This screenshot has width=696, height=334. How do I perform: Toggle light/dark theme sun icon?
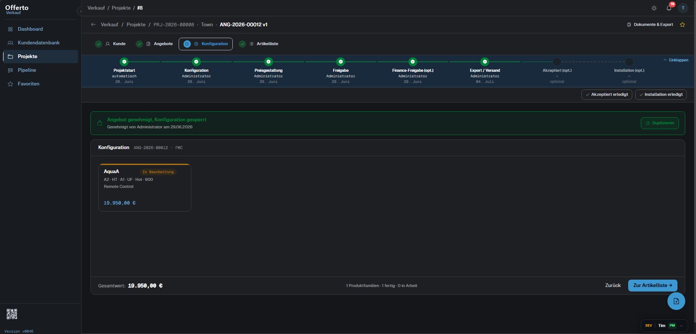tap(654, 8)
